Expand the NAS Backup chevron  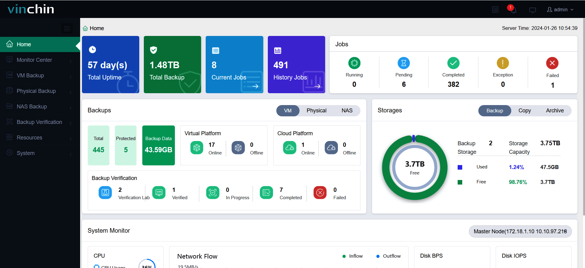pos(71,108)
